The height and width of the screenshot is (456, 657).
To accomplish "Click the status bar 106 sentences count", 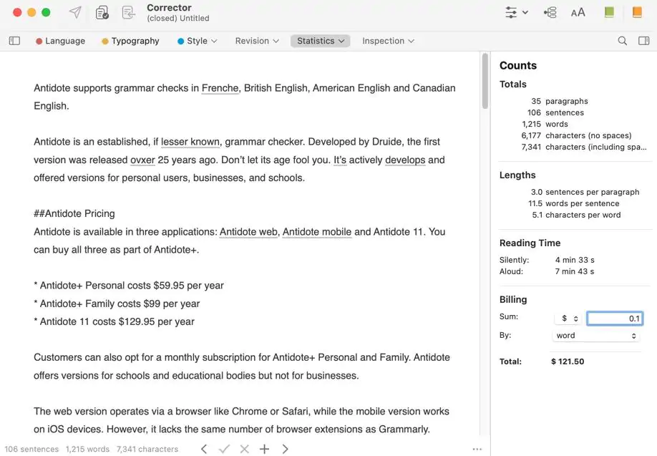I will click(x=31, y=450).
